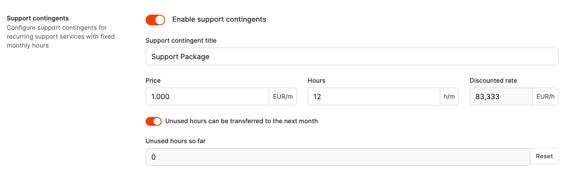Select the Hours input field
Image resolution: width=581 pixels, height=181 pixels.
374,97
